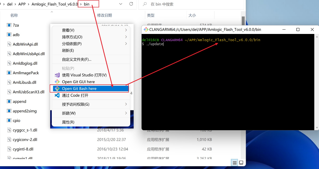Viewport: 319px width, 169px height.
Task: Click the append application icon
Action: coord(9,101)
